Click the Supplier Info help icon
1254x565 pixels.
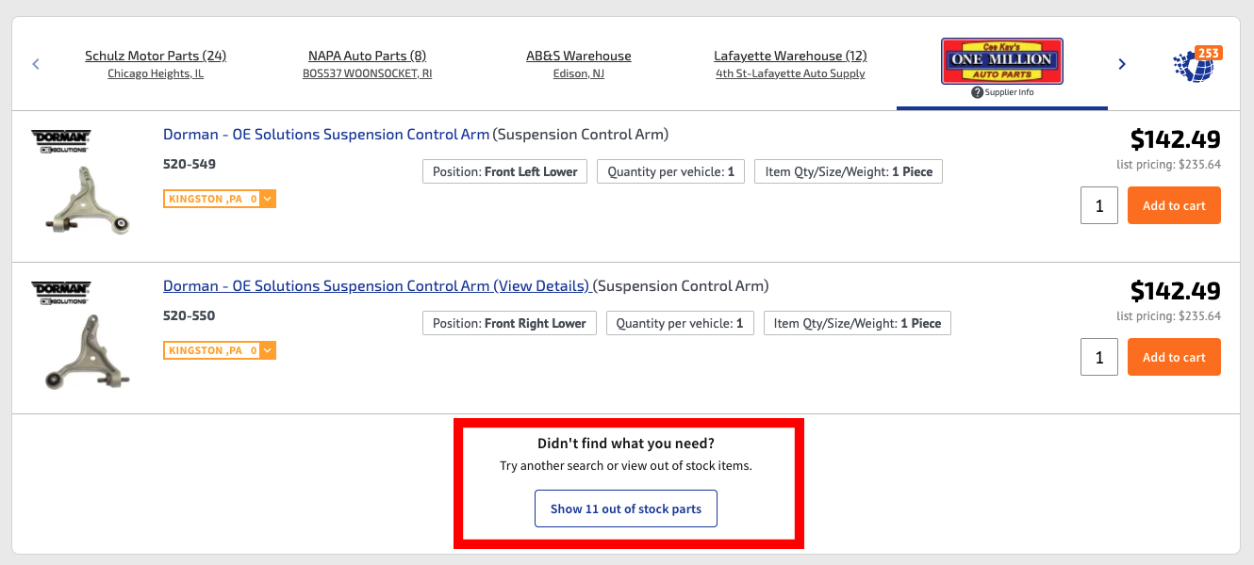tap(977, 92)
